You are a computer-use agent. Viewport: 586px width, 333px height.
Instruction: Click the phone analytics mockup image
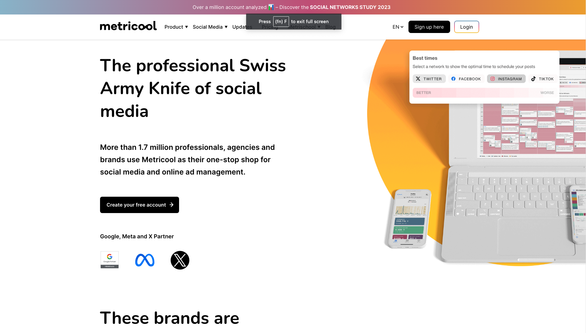click(410, 219)
